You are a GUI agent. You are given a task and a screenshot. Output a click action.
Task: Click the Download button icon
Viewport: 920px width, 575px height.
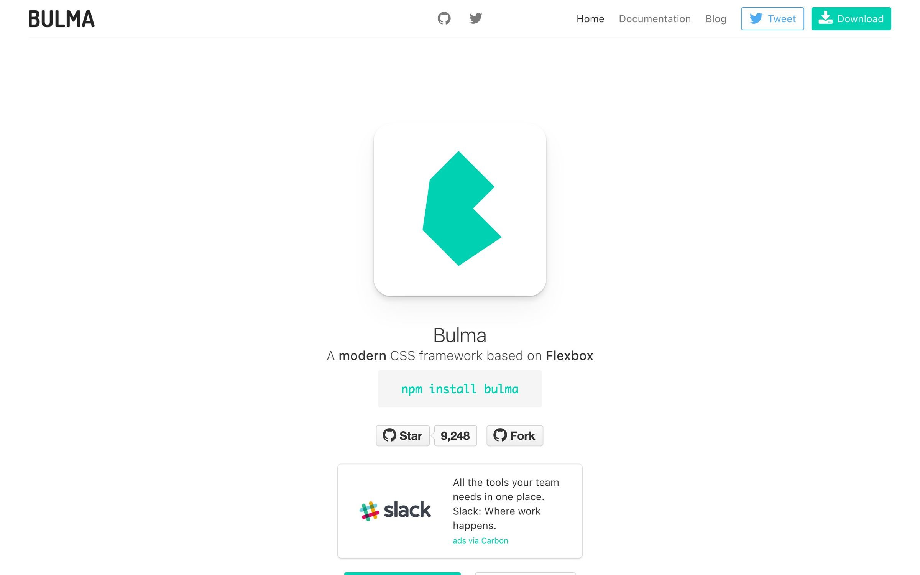coord(825,18)
